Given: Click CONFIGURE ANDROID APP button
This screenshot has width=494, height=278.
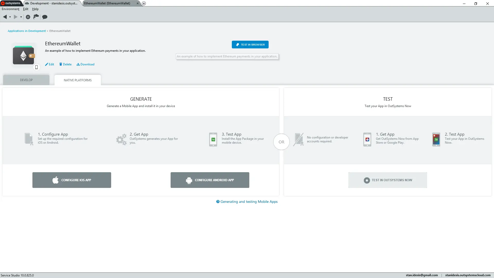Looking at the screenshot, I should click(210, 180).
